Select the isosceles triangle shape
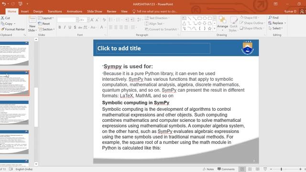 point(184,23)
